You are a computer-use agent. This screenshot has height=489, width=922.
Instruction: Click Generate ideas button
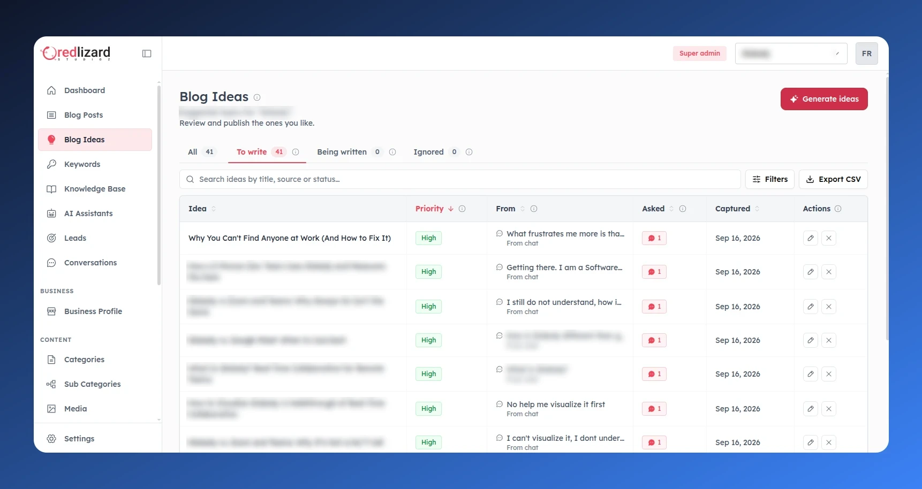click(824, 99)
